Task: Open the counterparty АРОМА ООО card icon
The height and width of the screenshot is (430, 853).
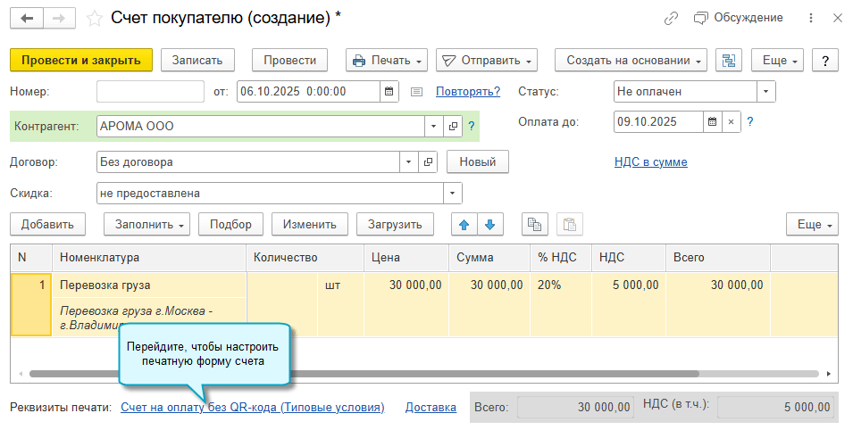Action: pyautogui.click(x=453, y=127)
